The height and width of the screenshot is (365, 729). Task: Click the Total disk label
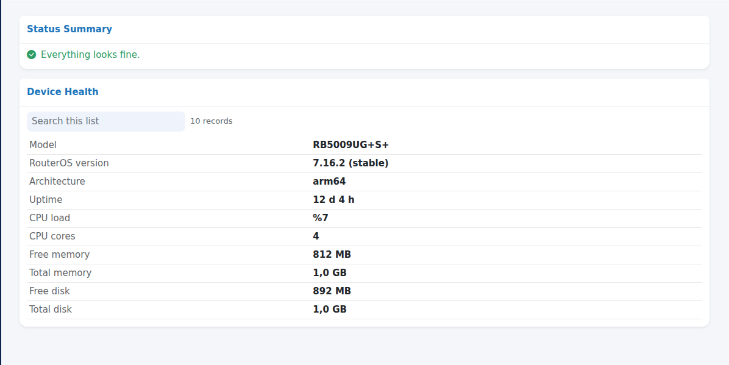51,309
